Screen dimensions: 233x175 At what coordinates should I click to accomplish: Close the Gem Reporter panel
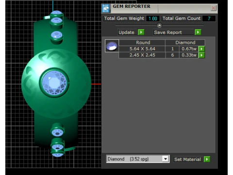click(214, 8)
